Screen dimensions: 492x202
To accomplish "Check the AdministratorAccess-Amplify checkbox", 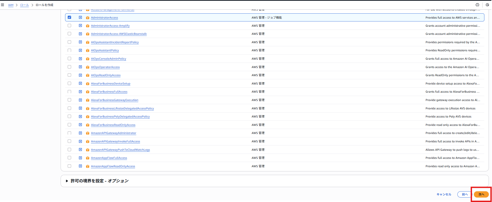I will [x=69, y=26].
